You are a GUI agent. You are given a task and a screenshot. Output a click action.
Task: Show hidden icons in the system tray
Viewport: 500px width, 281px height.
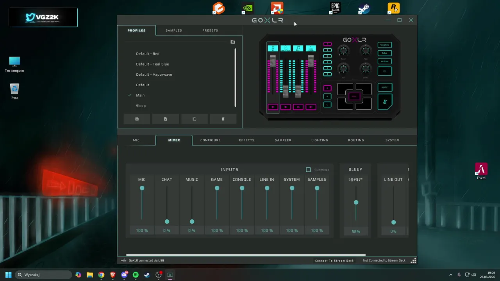tap(451, 275)
